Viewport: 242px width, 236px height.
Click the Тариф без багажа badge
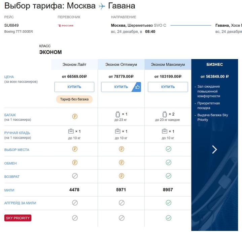tap(74, 99)
